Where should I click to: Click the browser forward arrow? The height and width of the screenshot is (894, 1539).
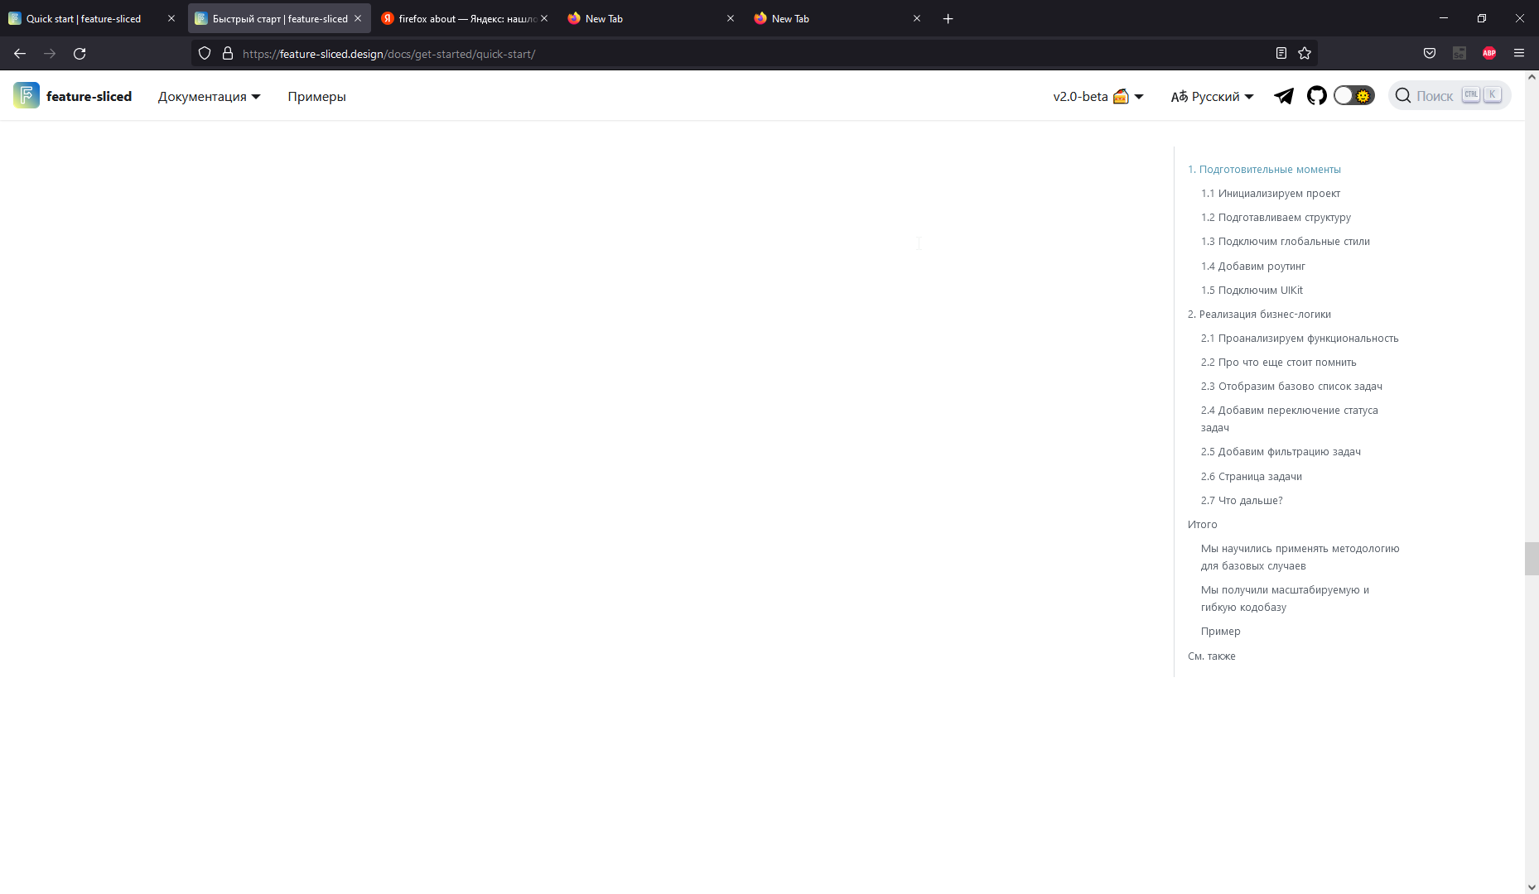click(50, 54)
